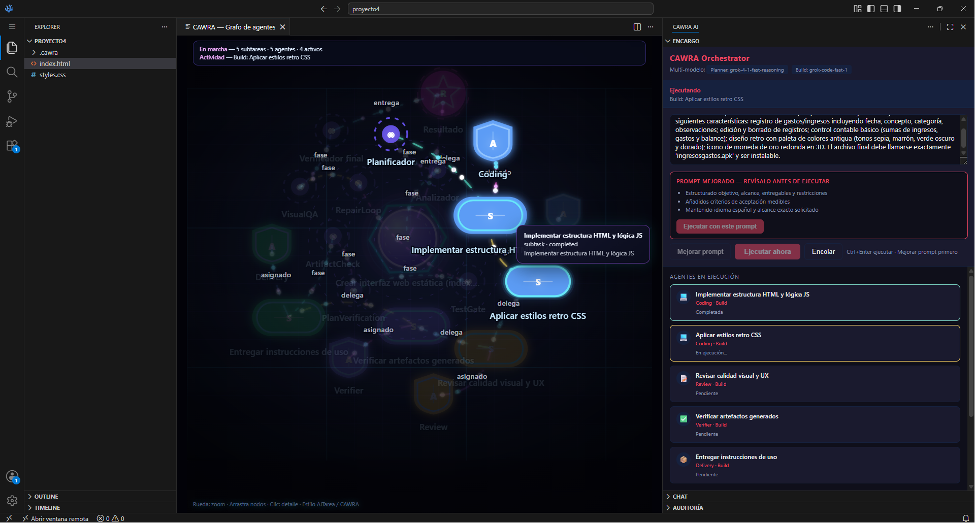Select the Implementar estructura subtask node
This screenshot has height=523, width=975.
coord(490,215)
